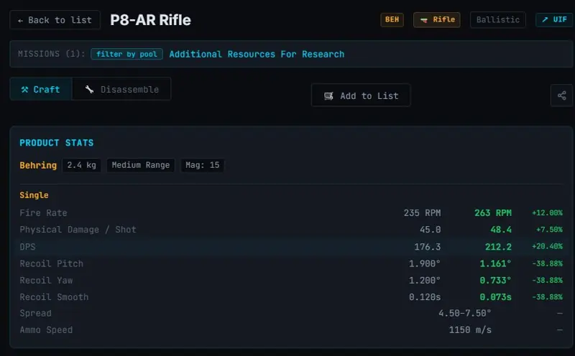Click the Recoil Pitch label
This screenshot has height=356, width=575.
coord(51,263)
